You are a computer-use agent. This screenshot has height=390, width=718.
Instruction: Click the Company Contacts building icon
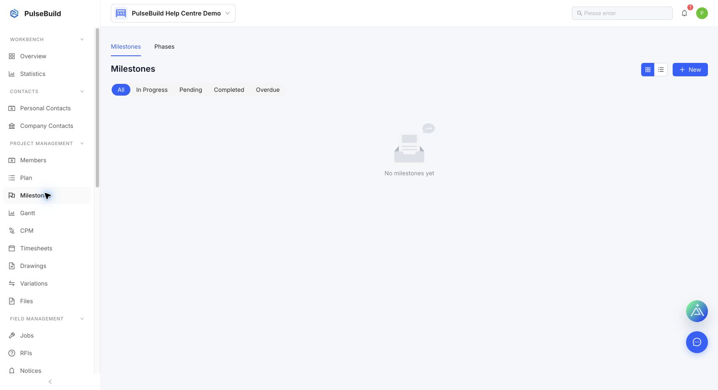pyautogui.click(x=12, y=126)
